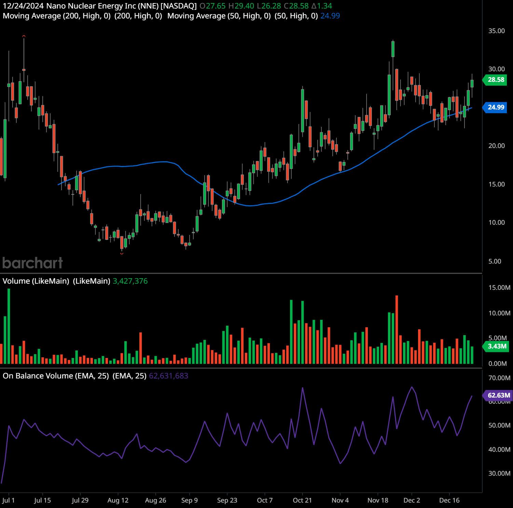Click the On Balance Volume (EMA, 25) label
This screenshot has height=508, width=513.
coord(56,376)
